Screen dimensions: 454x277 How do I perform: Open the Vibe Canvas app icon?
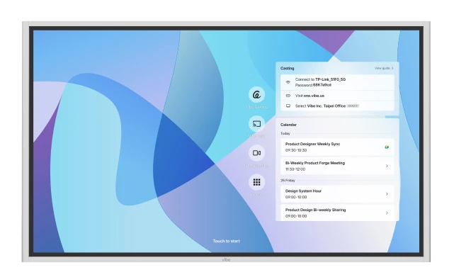tap(256, 94)
